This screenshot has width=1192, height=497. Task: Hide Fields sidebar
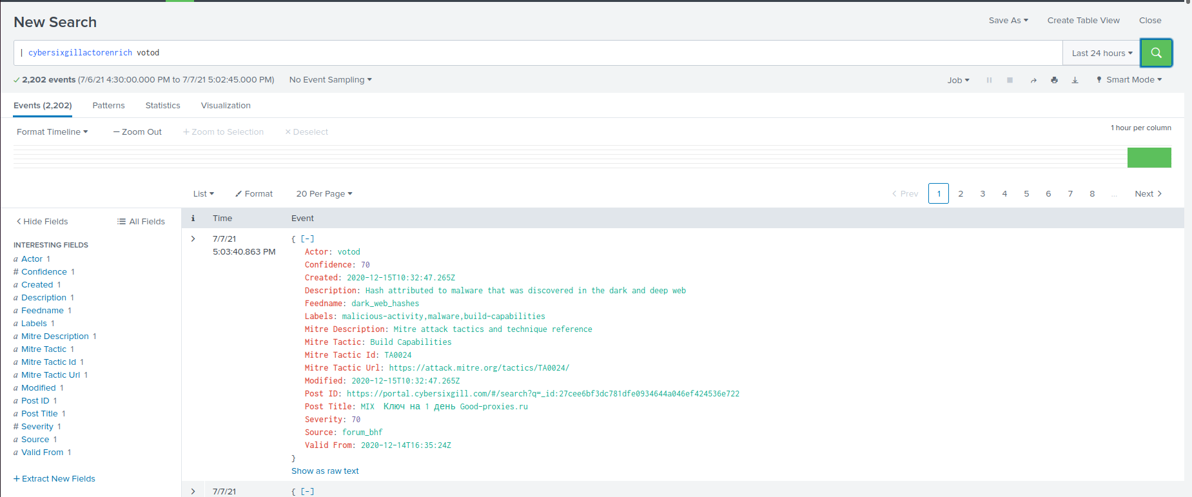pyautogui.click(x=42, y=221)
